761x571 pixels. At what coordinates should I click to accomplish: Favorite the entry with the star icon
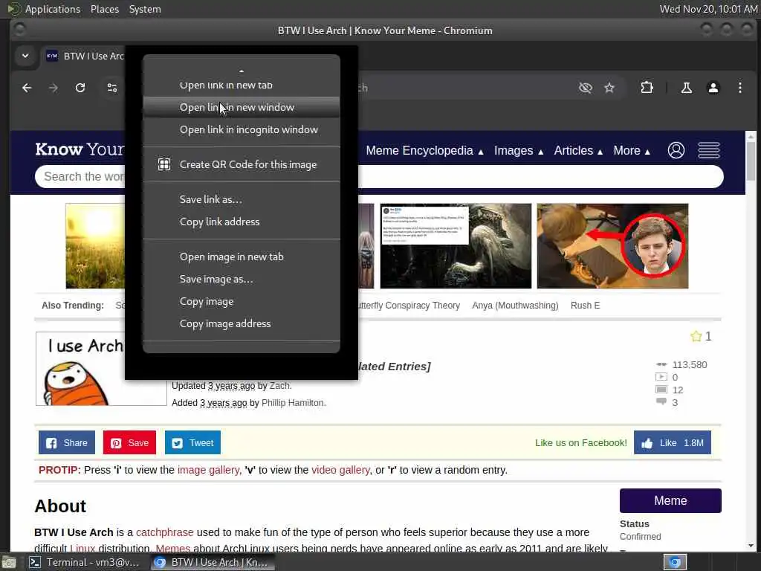[x=696, y=336]
